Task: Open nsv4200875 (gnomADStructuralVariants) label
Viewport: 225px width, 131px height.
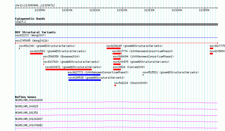Action: pyautogui.click(x=141, y=62)
